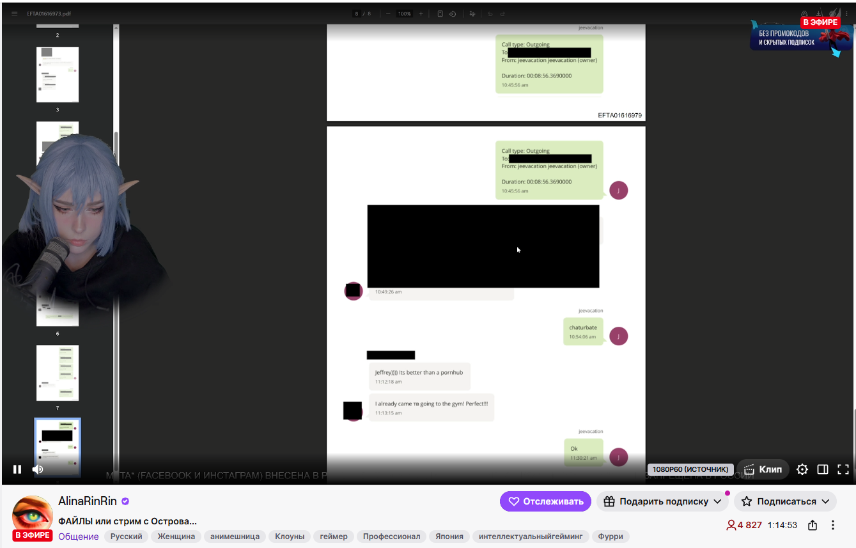Open the интеллектуальныйгейминг tag
This screenshot has width=856, height=548.
531,536
